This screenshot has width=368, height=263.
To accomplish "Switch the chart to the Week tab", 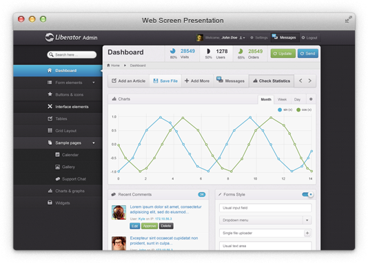I will [x=282, y=99].
